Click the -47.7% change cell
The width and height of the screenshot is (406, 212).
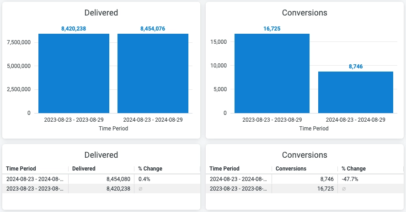[x=371, y=179]
